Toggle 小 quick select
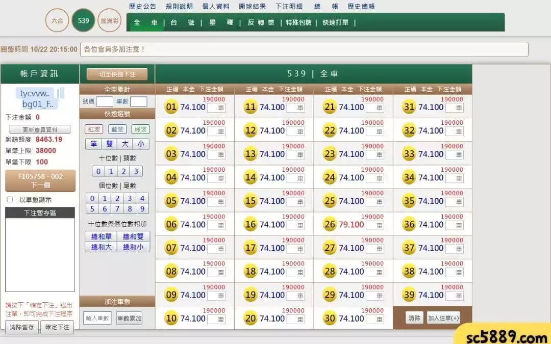This screenshot has width=551, height=344. coord(141,144)
